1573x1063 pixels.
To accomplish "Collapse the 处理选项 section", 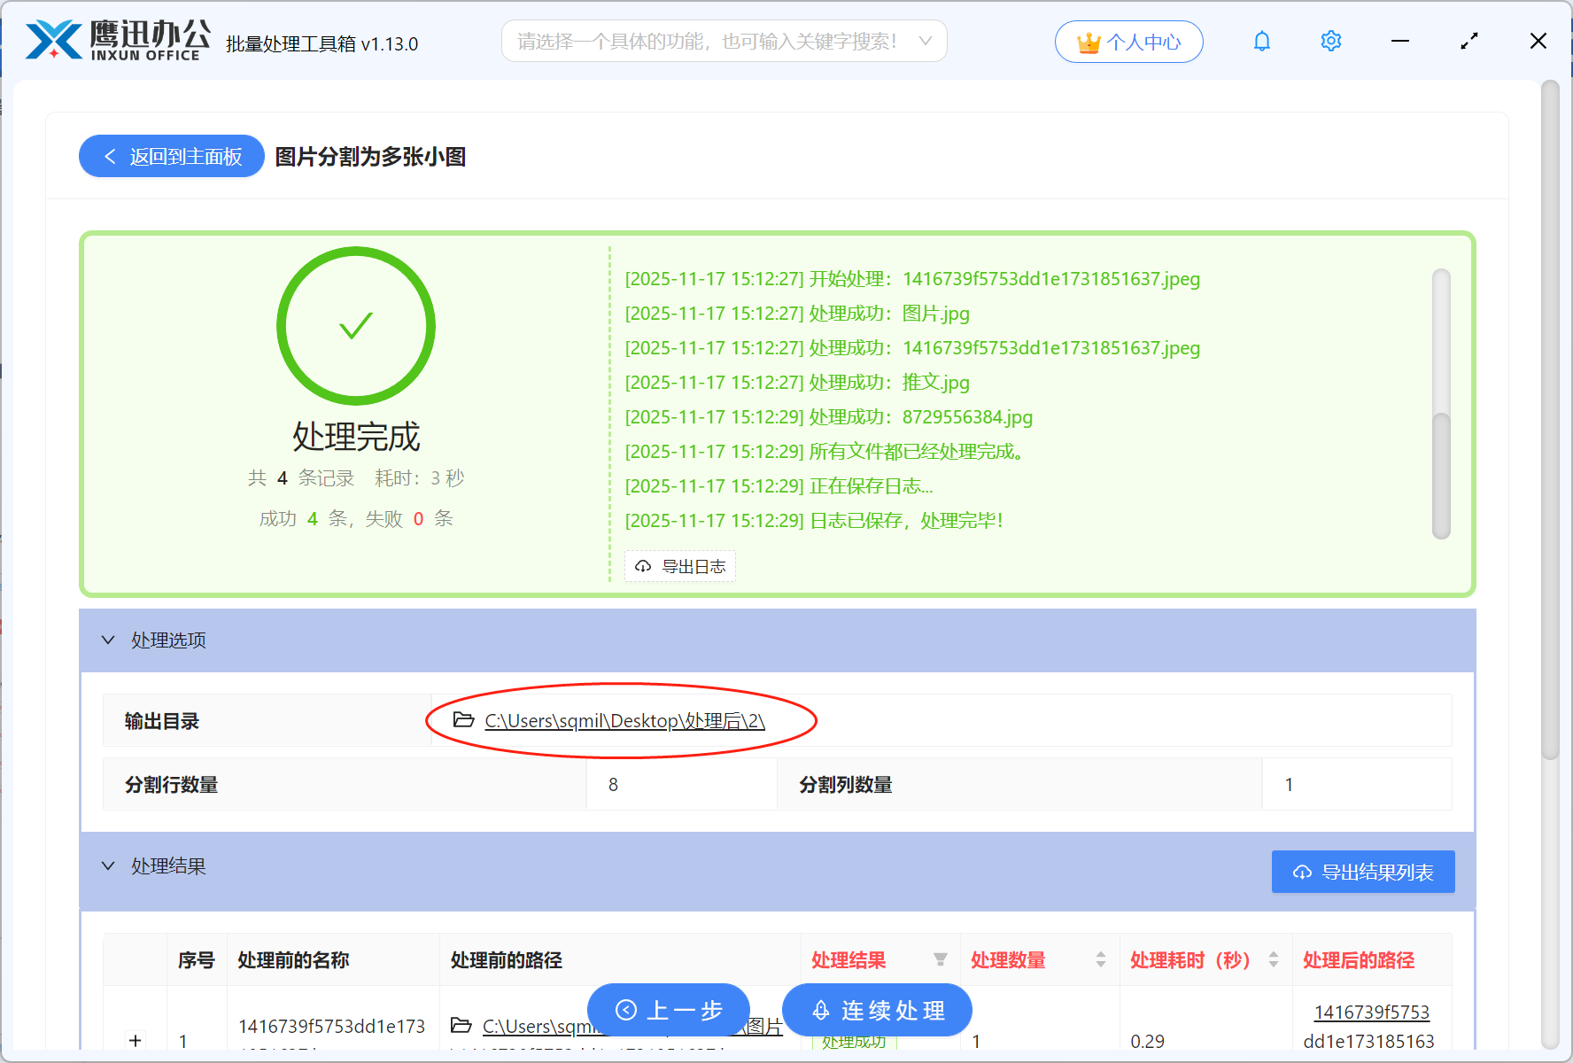I will point(108,640).
